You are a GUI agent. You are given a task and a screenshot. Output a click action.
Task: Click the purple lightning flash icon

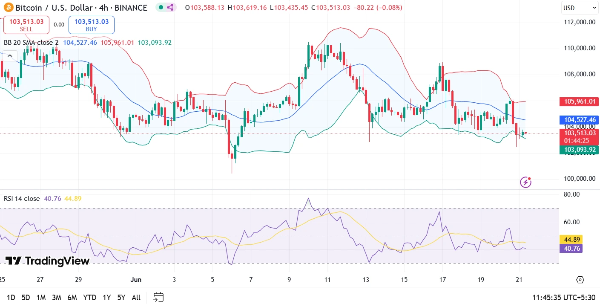pyautogui.click(x=526, y=182)
